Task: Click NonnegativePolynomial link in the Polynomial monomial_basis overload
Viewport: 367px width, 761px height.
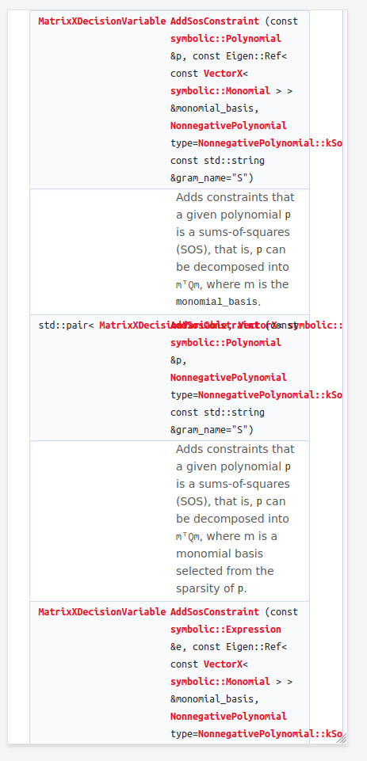Action: [228, 126]
